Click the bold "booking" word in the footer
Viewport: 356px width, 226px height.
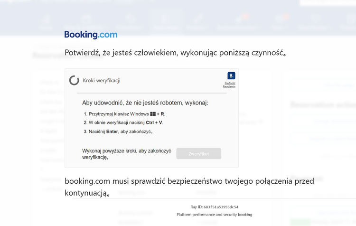(245, 215)
